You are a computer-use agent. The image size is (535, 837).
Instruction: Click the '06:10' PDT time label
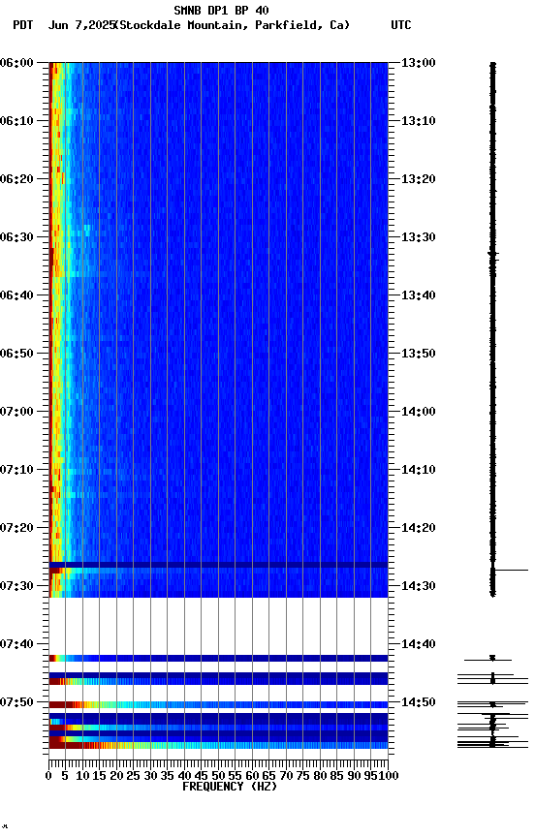coord(16,121)
